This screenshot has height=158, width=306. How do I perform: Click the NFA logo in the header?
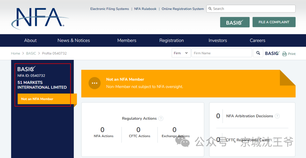40,18
